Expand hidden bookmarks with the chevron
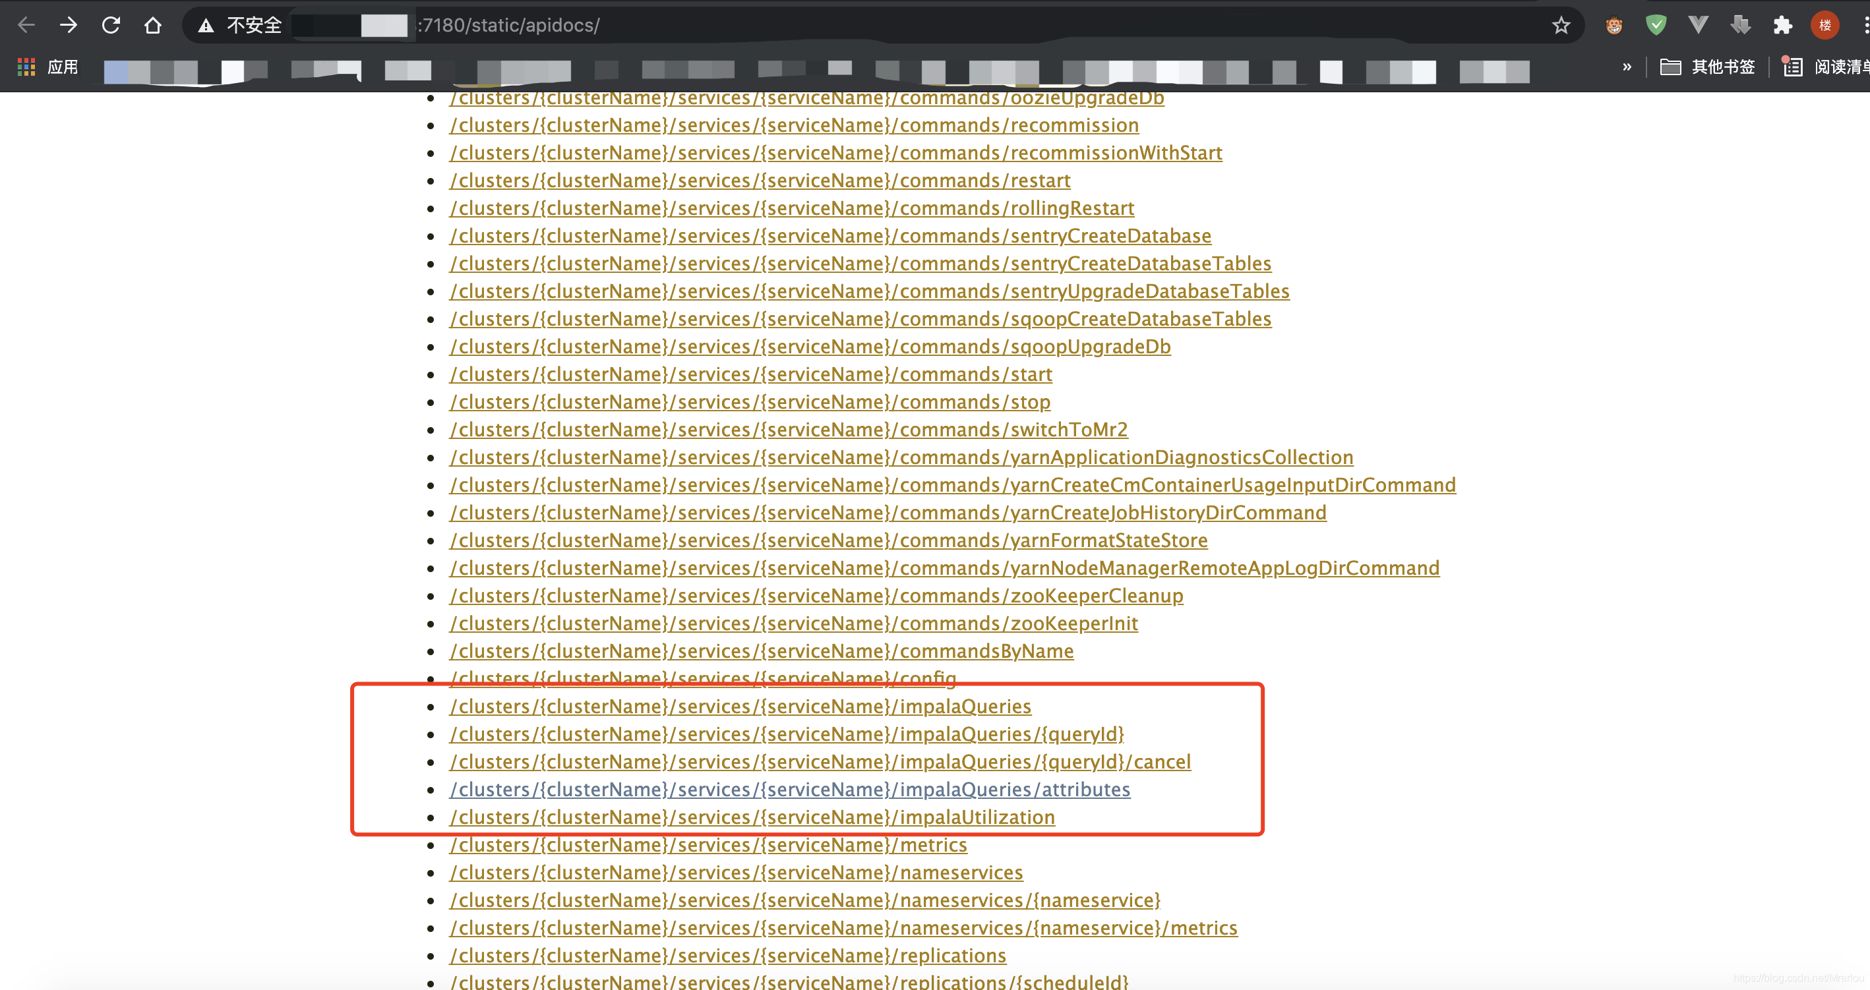Screen dimensions: 1870x990 [1627, 67]
